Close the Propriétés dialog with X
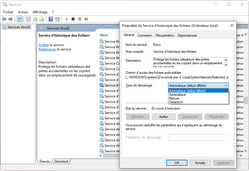Screen dimensions: 249x171 point(232,25)
